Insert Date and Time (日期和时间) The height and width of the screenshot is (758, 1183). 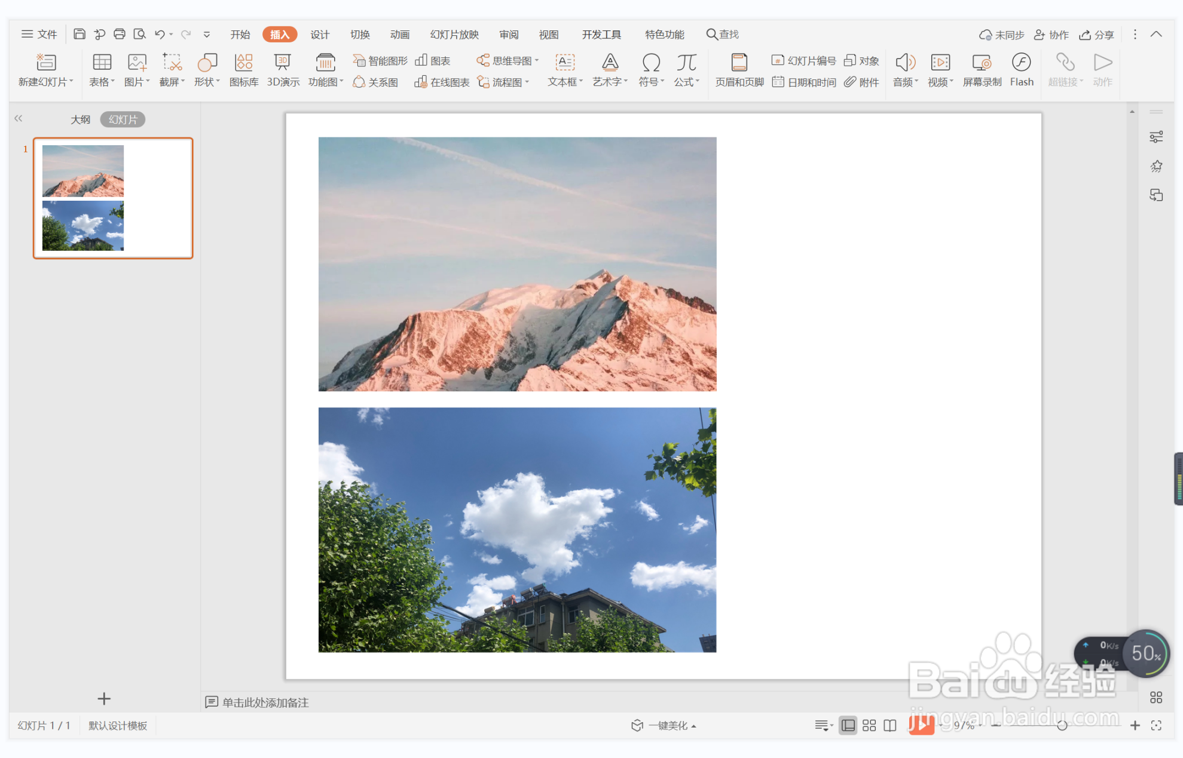[x=803, y=82]
